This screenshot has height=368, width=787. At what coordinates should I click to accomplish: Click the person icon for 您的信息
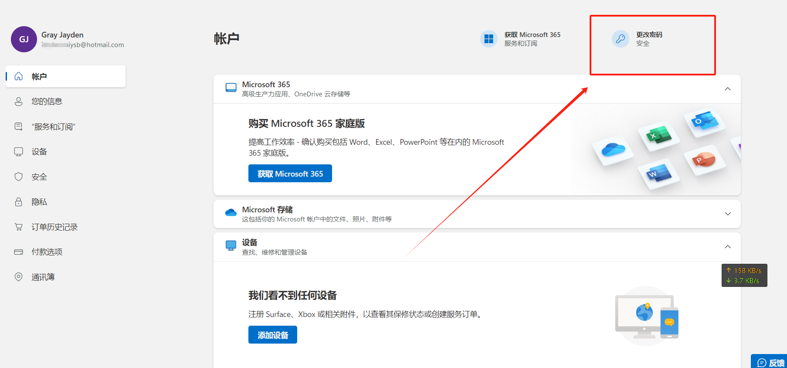(19, 102)
